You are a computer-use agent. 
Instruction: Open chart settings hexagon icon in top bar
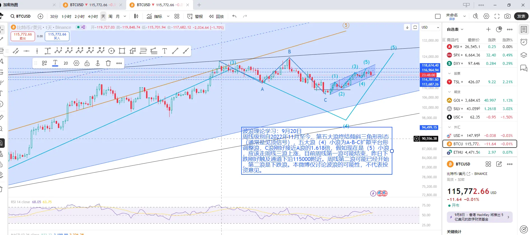coord(486,16)
